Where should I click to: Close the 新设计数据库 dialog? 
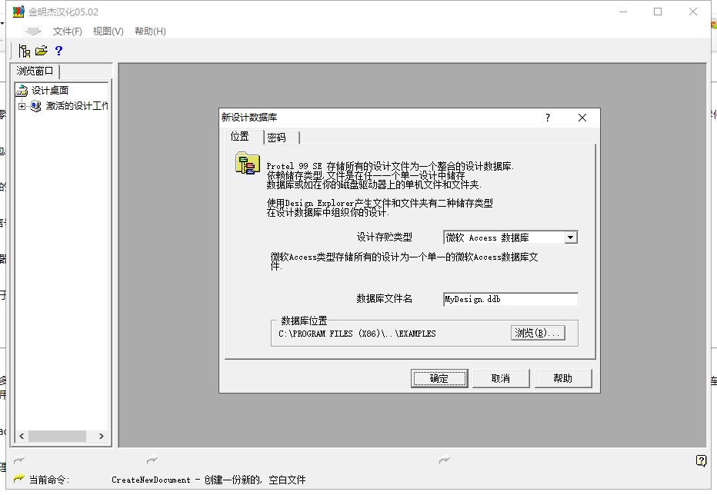click(x=582, y=118)
